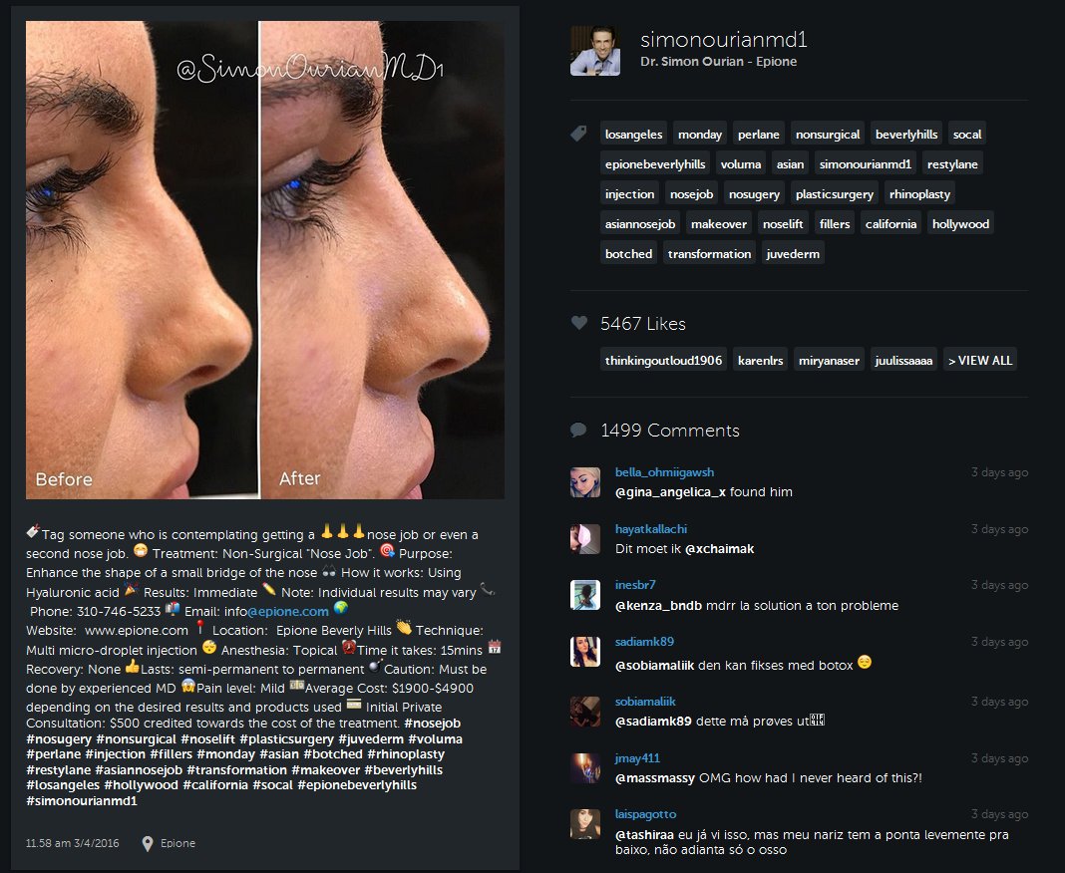Open the epione.com email link
Image resolution: width=1065 pixels, height=873 pixels.
[288, 611]
